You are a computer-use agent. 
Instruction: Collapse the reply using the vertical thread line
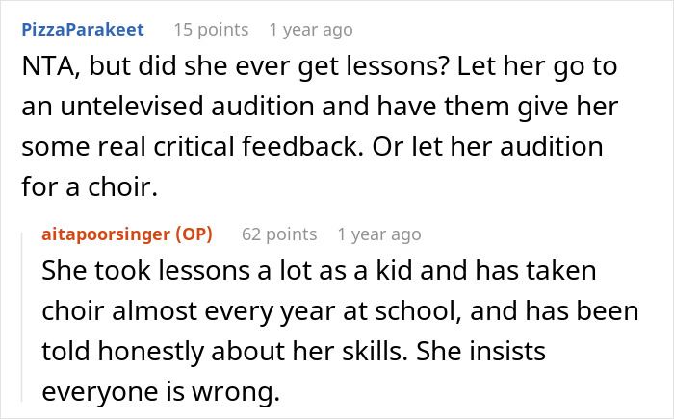pos(26,317)
